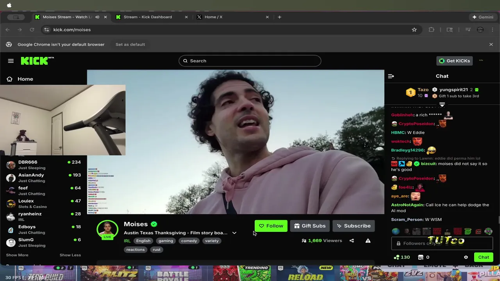Open Chrome extensions puzzle icon
The width and height of the screenshot is (500, 281).
pos(431,30)
